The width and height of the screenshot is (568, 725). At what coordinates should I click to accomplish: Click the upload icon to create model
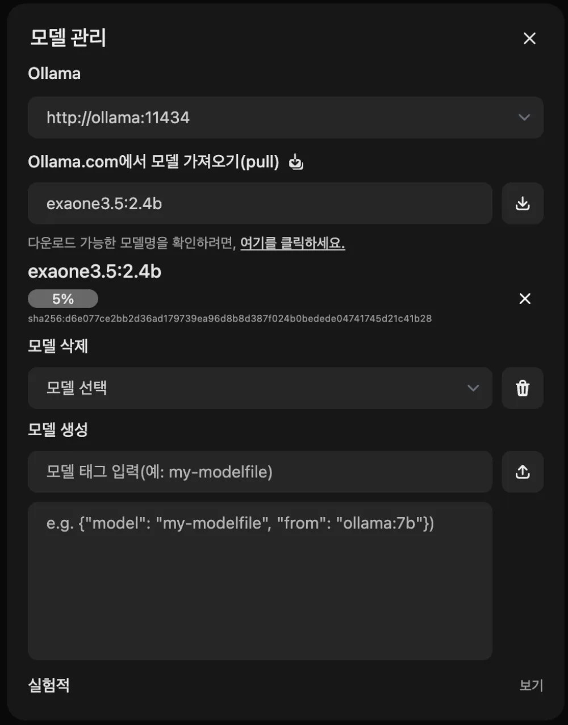(523, 472)
